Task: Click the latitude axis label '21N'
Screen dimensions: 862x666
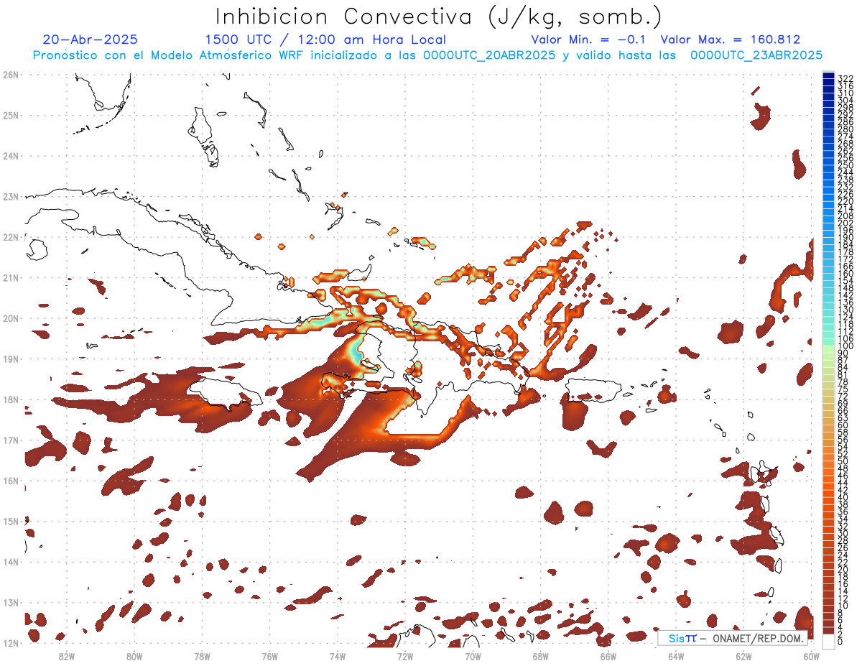Action: (x=10, y=277)
